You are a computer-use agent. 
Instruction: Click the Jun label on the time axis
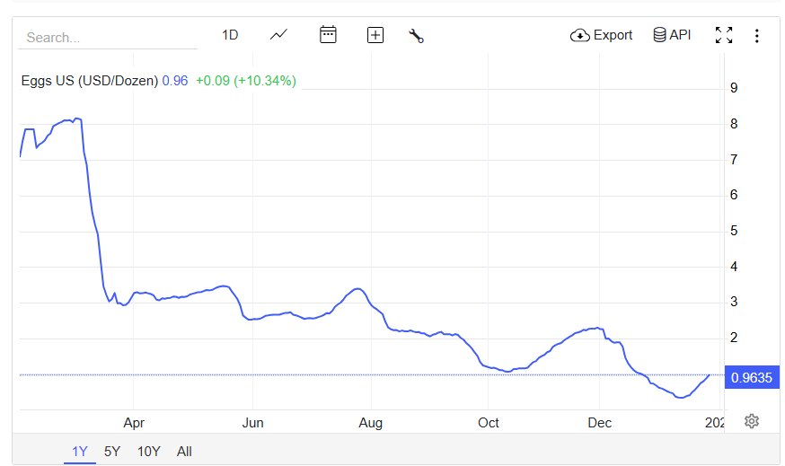[x=252, y=423]
